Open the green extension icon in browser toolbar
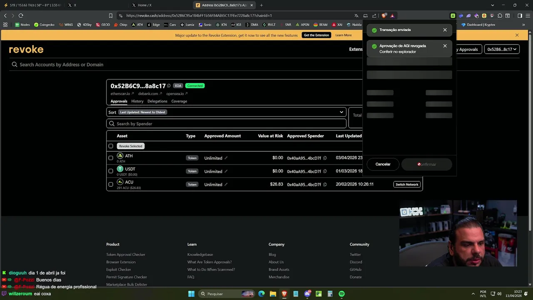The image size is (533, 300). [x=453, y=15]
